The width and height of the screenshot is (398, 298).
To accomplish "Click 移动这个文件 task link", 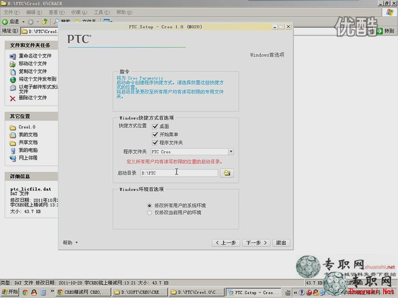I will [33, 63].
